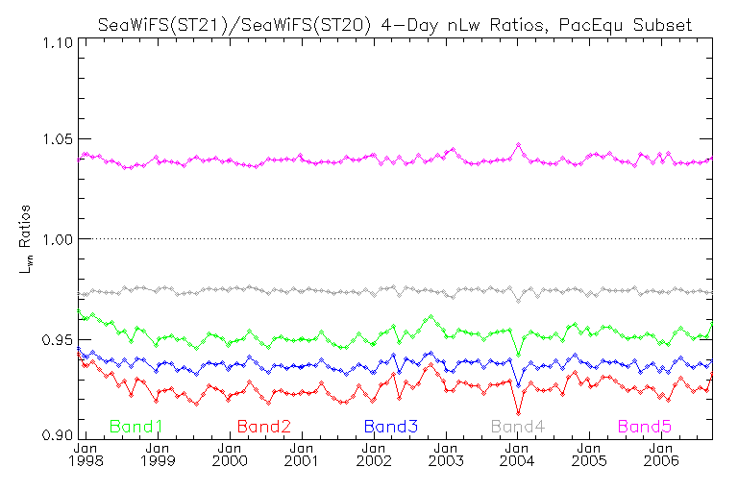738x492 pixels.
Task: Click the Jan 2002 x-axis label
Action: (x=374, y=455)
